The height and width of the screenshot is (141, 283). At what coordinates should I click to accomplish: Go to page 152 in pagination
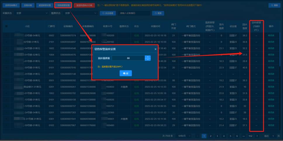(x=250, y=136)
